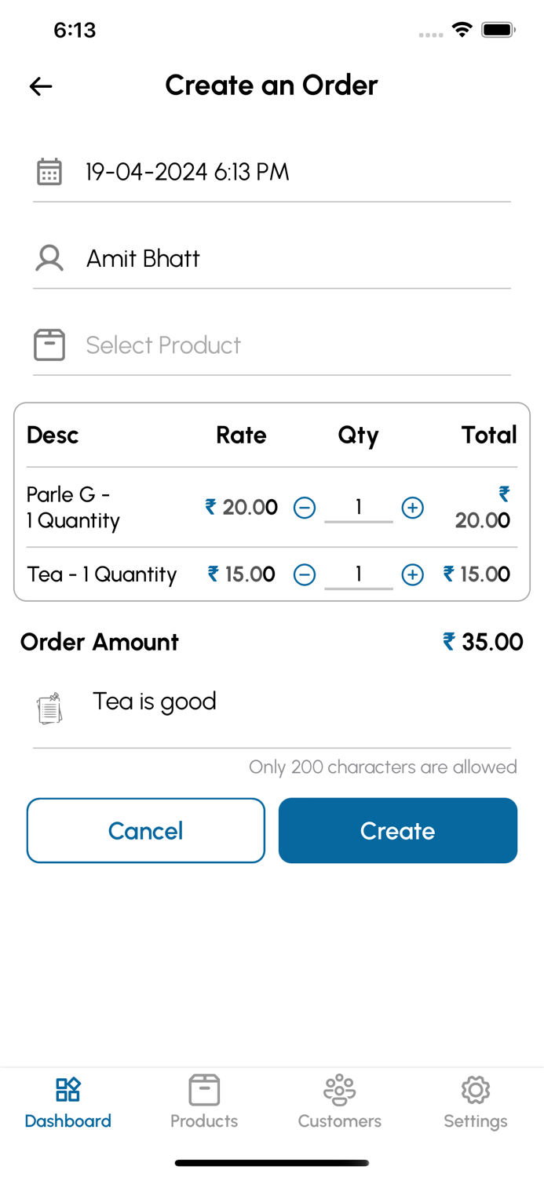The width and height of the screenshot is (544, 1177).
Task: Click the customer person icon
Action: [x=49, y=258]
